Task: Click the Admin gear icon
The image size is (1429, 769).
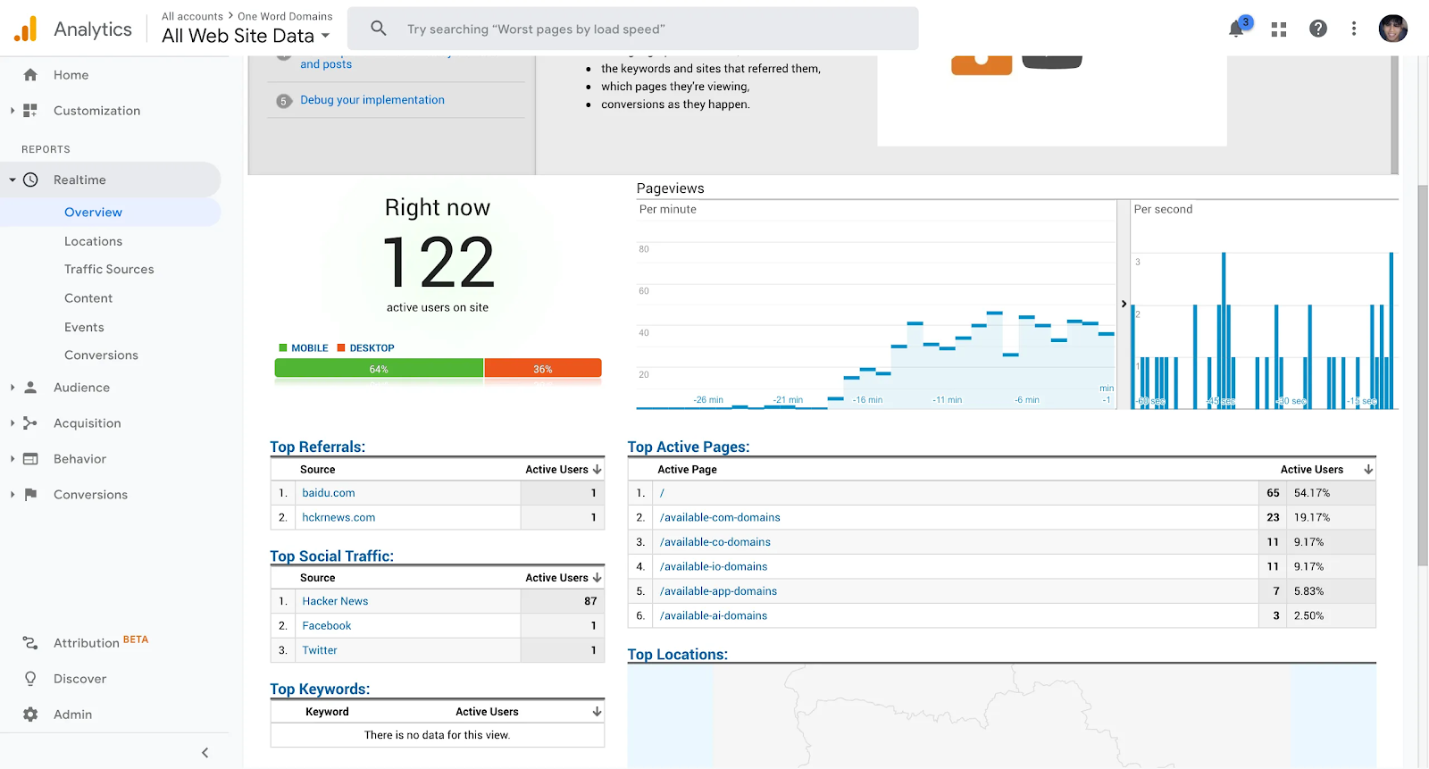Action: click(30, 715)
